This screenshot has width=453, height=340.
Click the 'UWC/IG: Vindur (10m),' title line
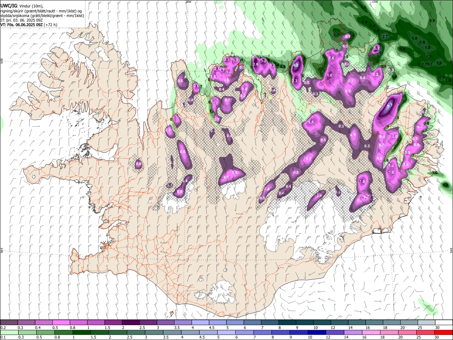22,6
